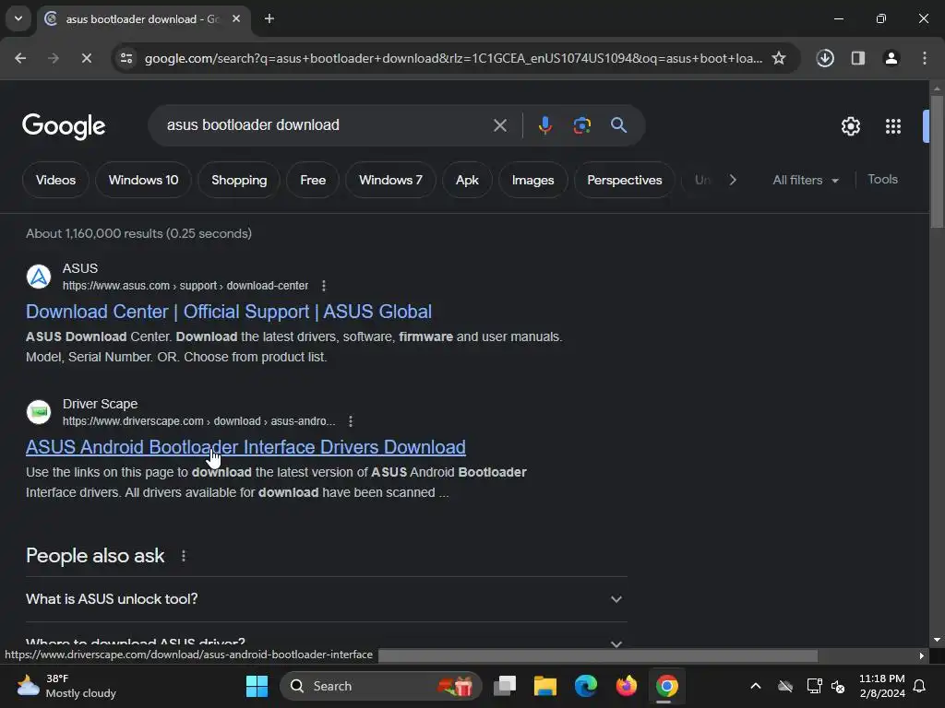Stop loading the page
The height and width of the screenshot is (708, 945).
(86, 58)
